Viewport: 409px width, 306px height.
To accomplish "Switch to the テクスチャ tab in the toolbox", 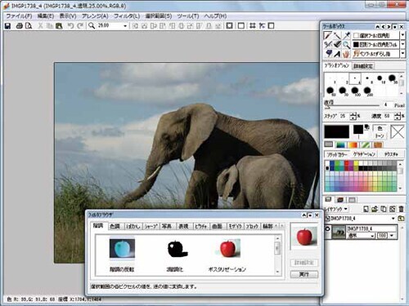I will pyautogui.click(x=391, y=154).
